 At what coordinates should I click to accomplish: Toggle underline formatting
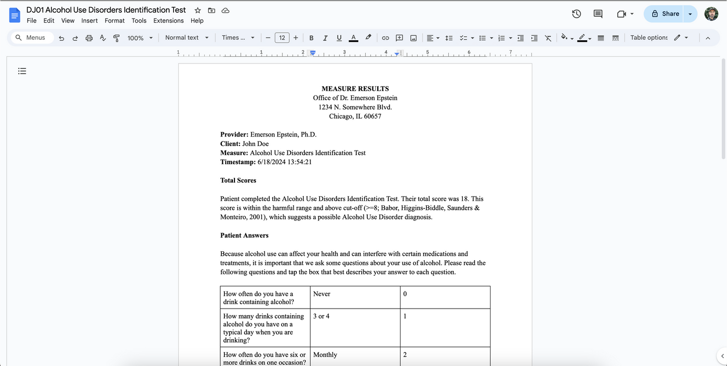(x=339, y=38)
